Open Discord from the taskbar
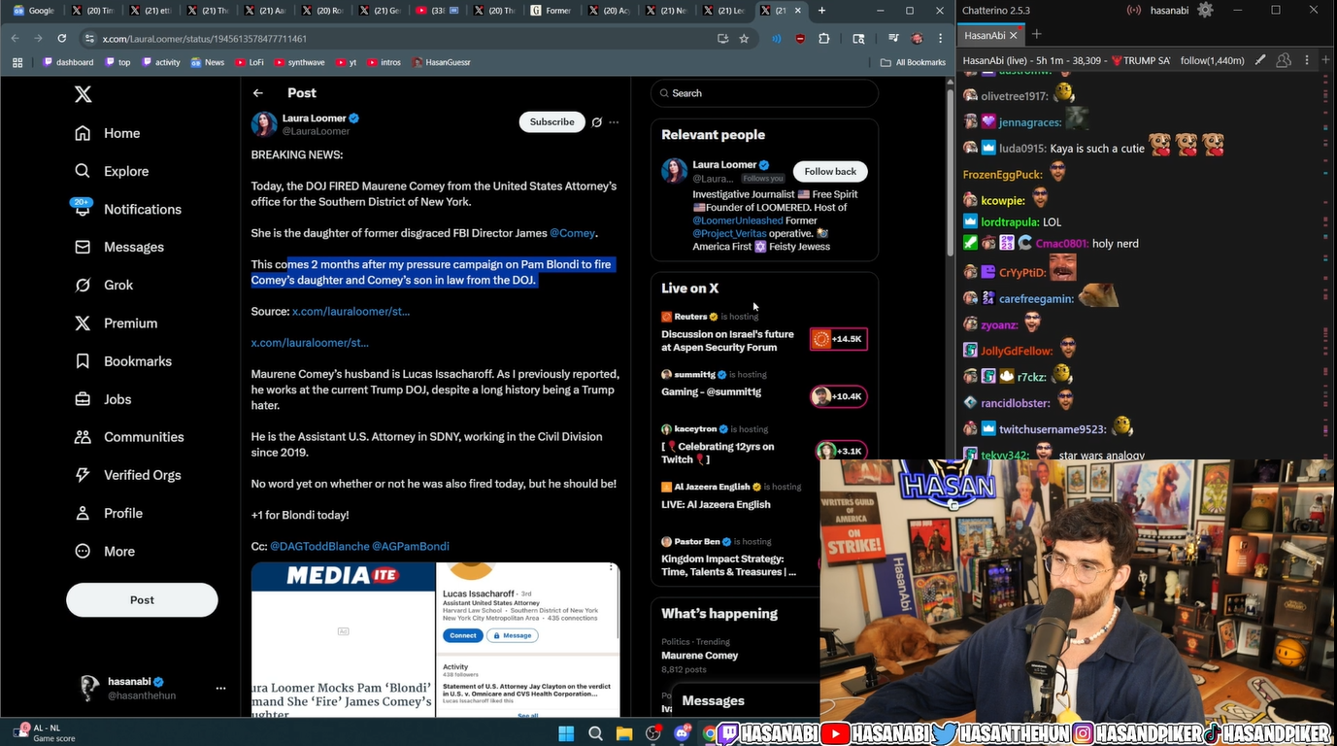 [x=683, y=733]
